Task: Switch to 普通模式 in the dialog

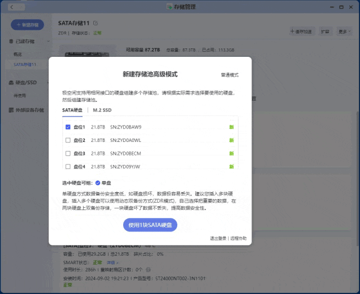Action: [229, 75]
